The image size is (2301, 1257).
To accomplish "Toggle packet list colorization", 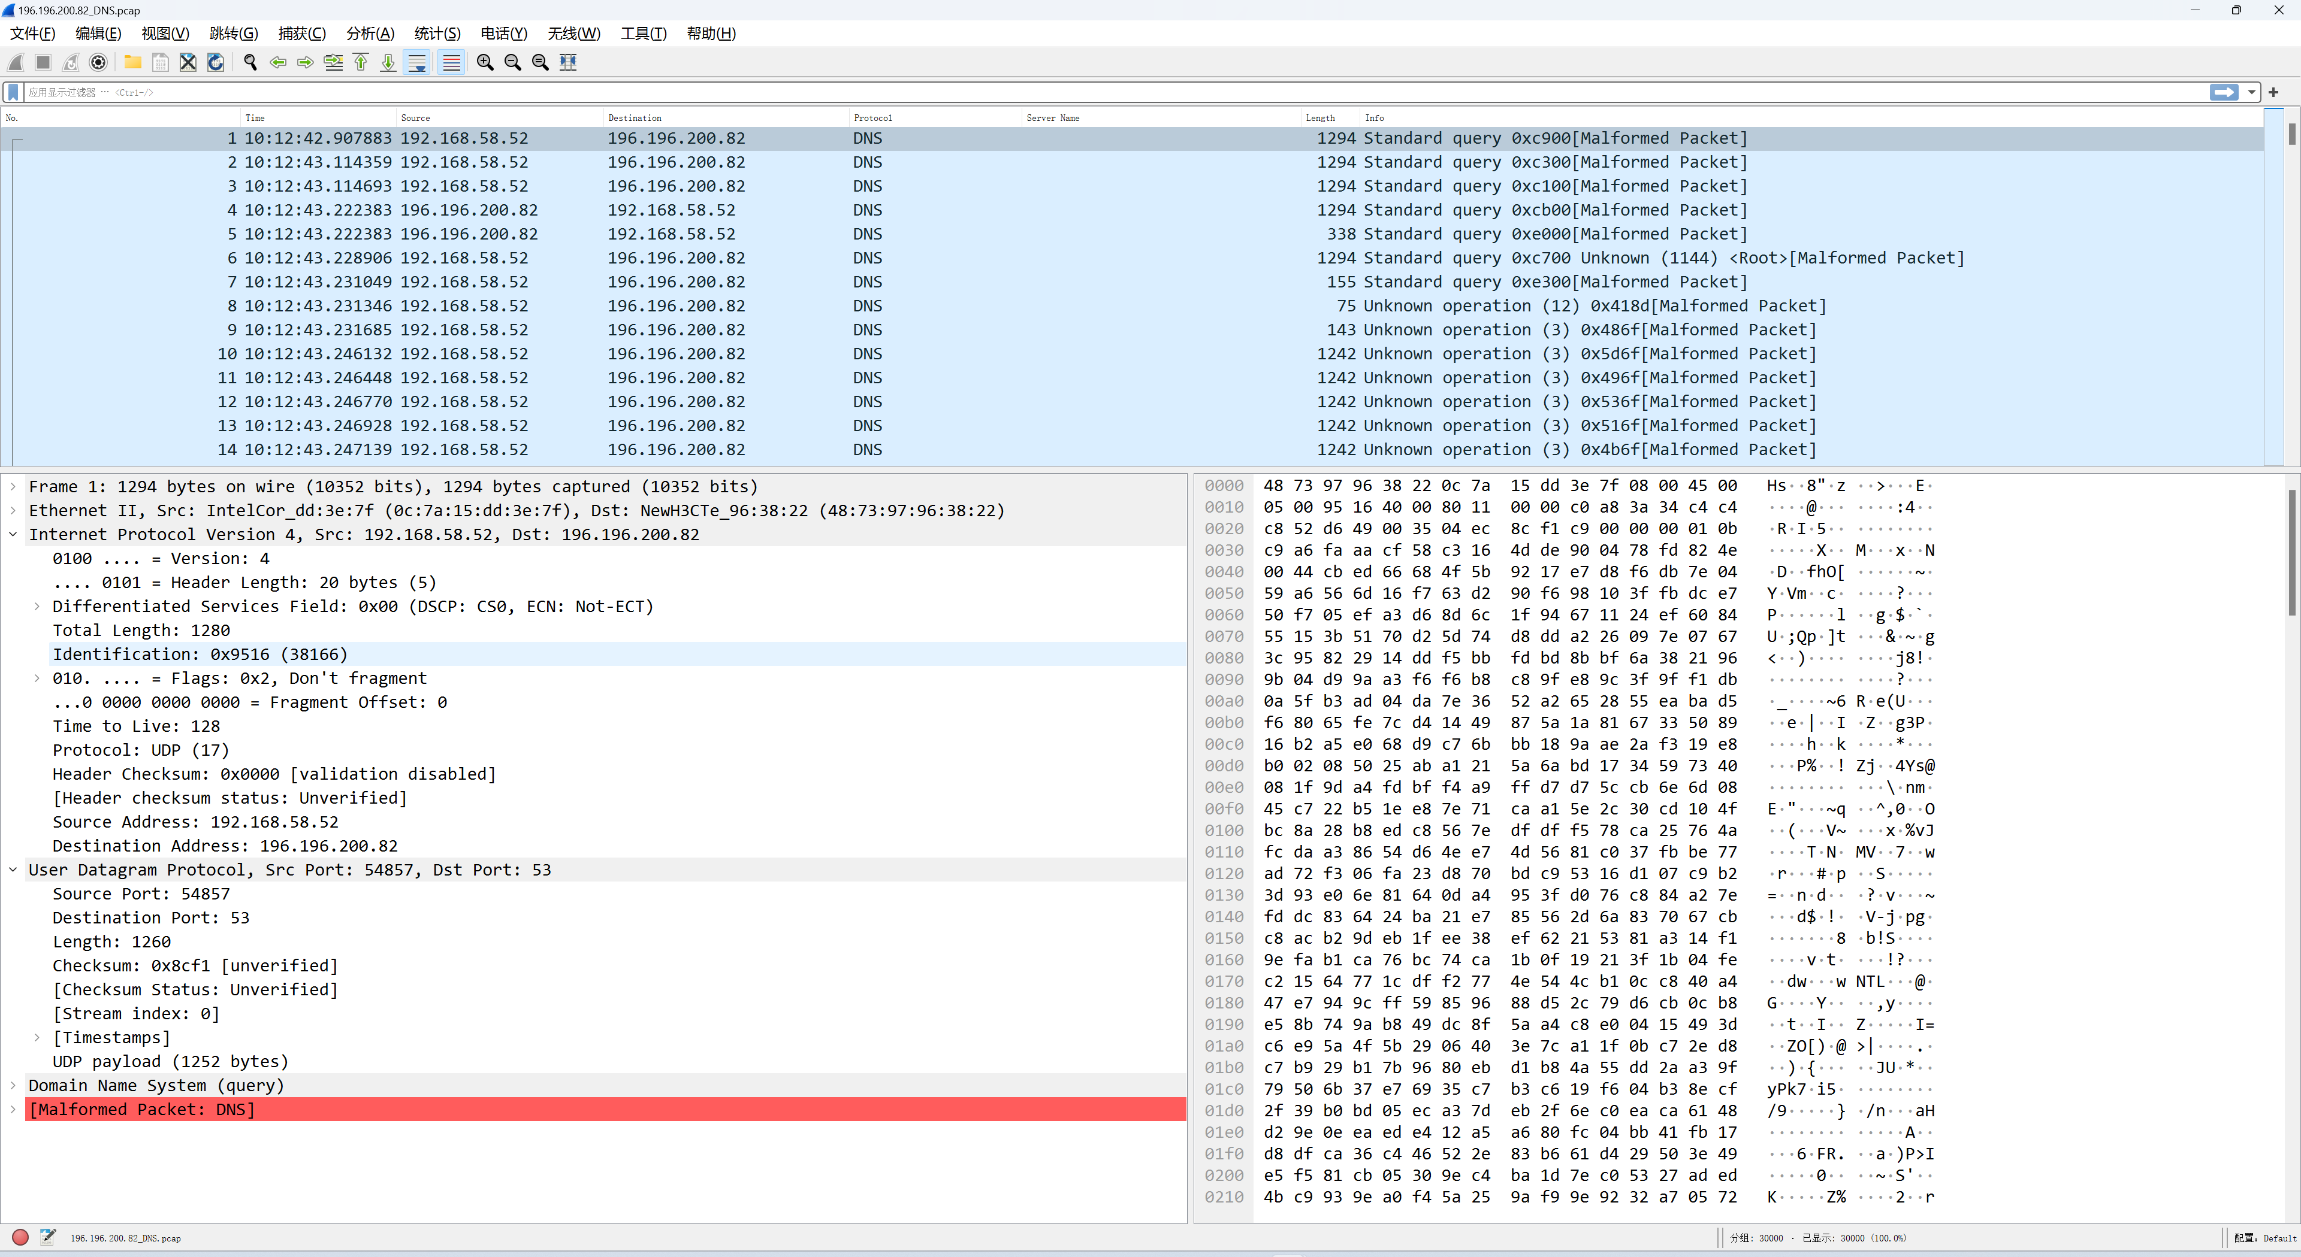I will pos(451,62).
